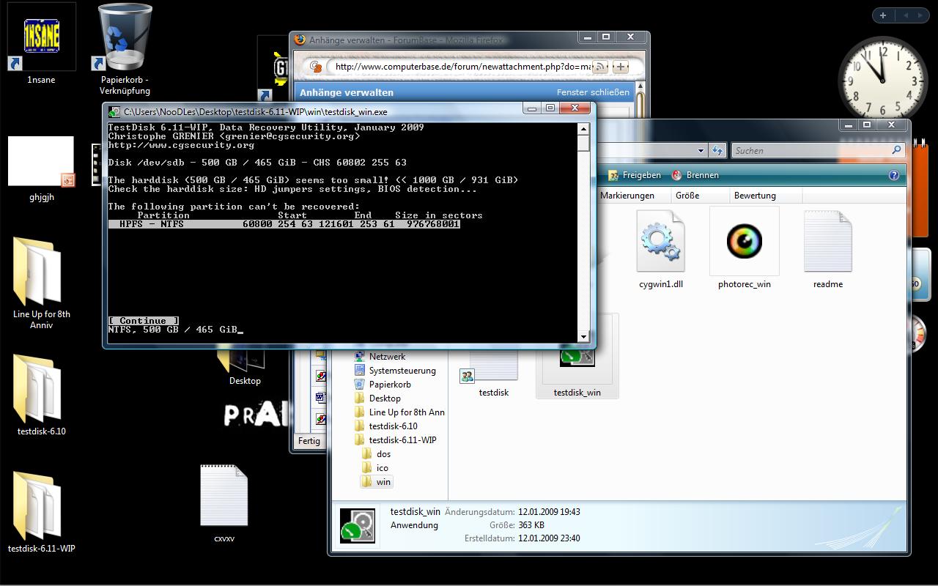The image size is (938, 586).
Task: Click the console scrollbar up arrow
Action: coord(584,129)
